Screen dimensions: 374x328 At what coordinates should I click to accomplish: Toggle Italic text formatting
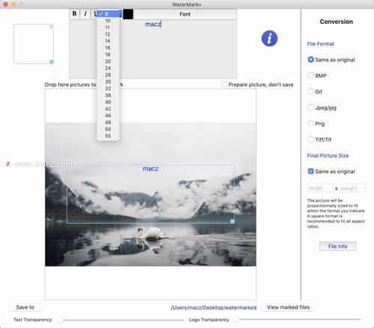click(x=85, y=14)
